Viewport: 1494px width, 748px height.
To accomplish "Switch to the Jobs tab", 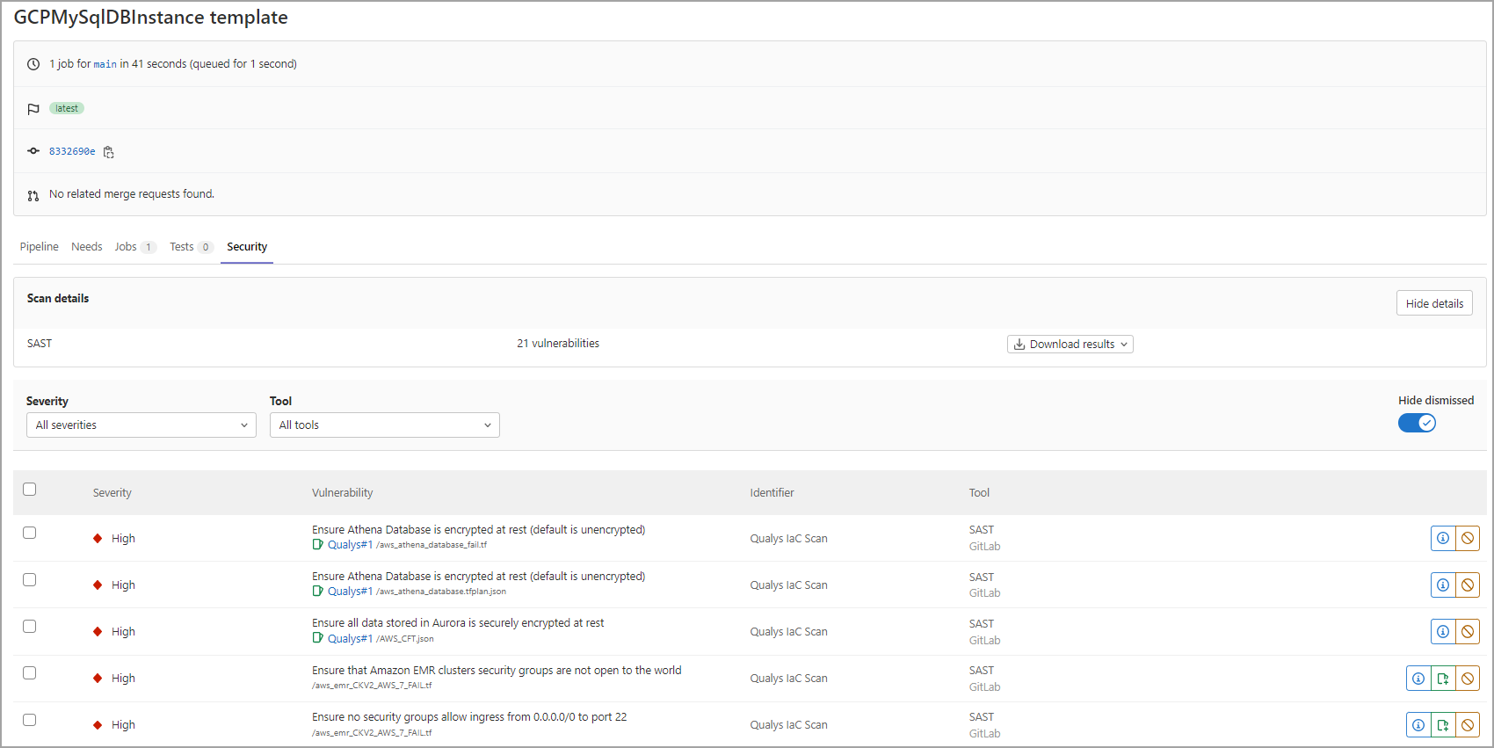I will tap(134, 247).
